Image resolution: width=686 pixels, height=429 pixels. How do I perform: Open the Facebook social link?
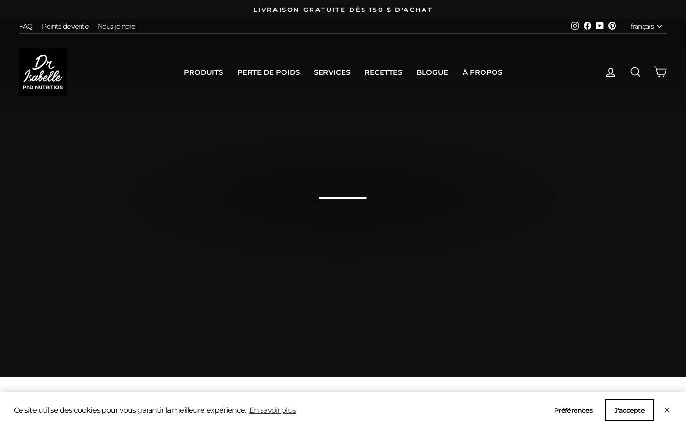[x=587, y=26]
